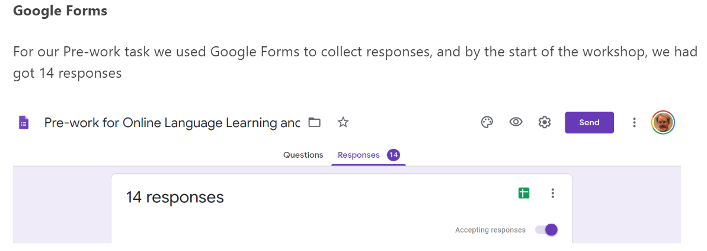Click the 14 badge beside Responses
The height and width of the screenshot is (251, 707).
coord(394,155)
